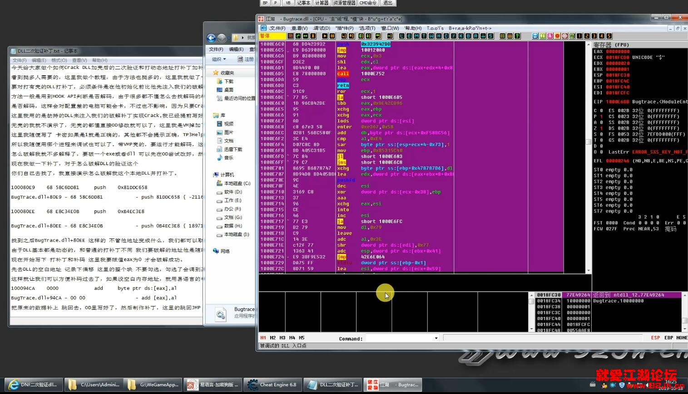688x394 pixels.
Task: Click the 退出 button at top
Action: (388, 3)
